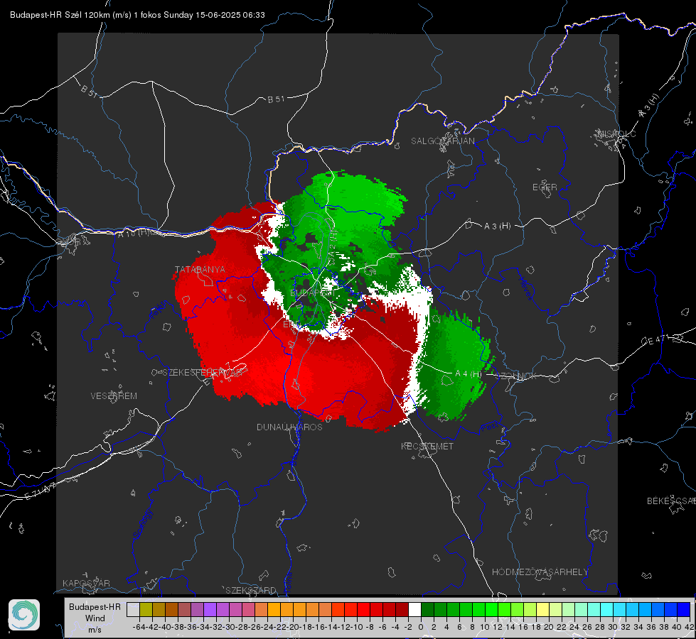Viewport: 696px width, 639px height.
Task: Click the Pest county label
Action: [490, 427]
